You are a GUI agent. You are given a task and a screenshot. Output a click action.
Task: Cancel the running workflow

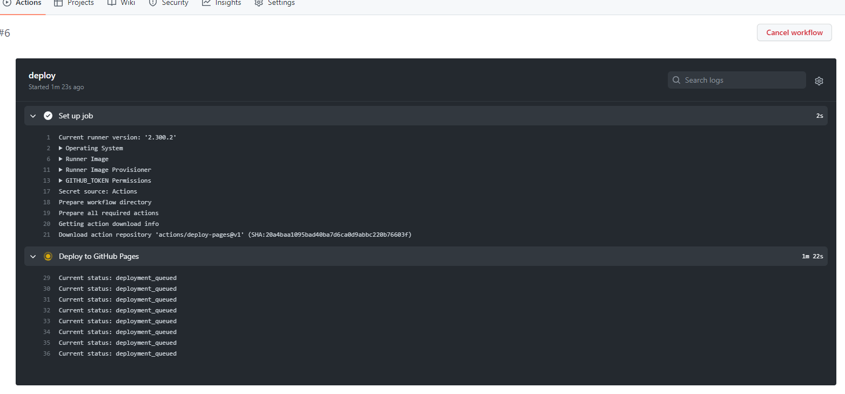[794, 32]
